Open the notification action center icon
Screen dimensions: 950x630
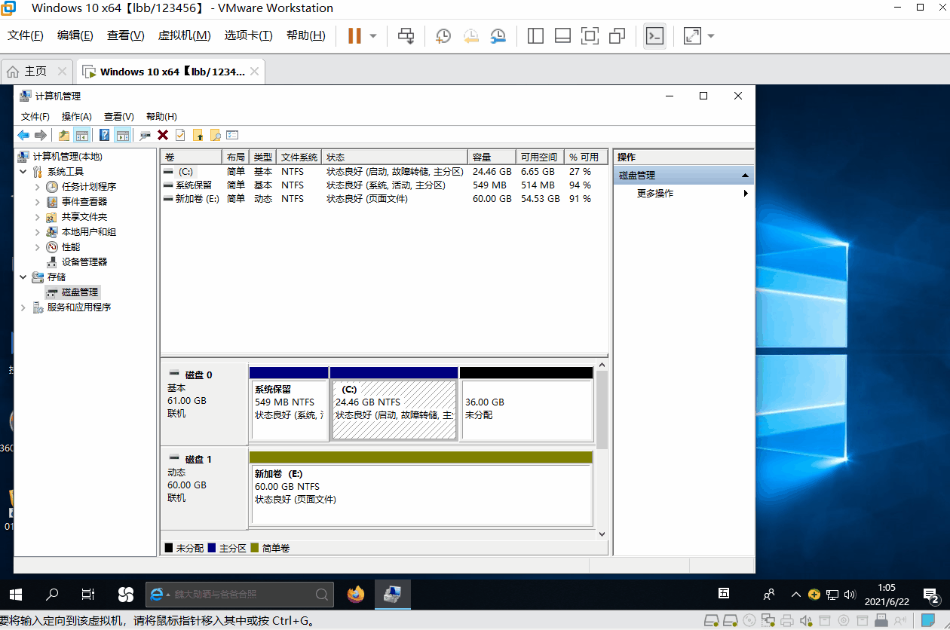(933, 595)
